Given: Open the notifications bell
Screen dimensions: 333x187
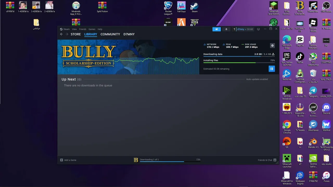Looking at the screenshot, I should (x=226, y=29).
